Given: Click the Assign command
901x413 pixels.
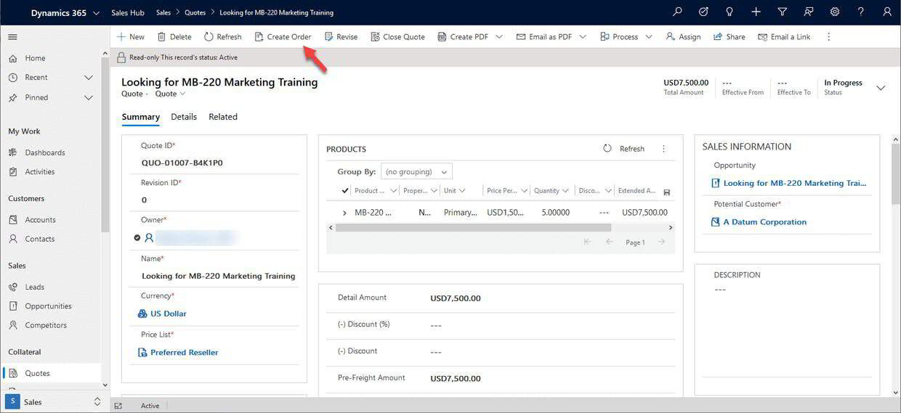Looking at the screenshot, I should [683, 37].
